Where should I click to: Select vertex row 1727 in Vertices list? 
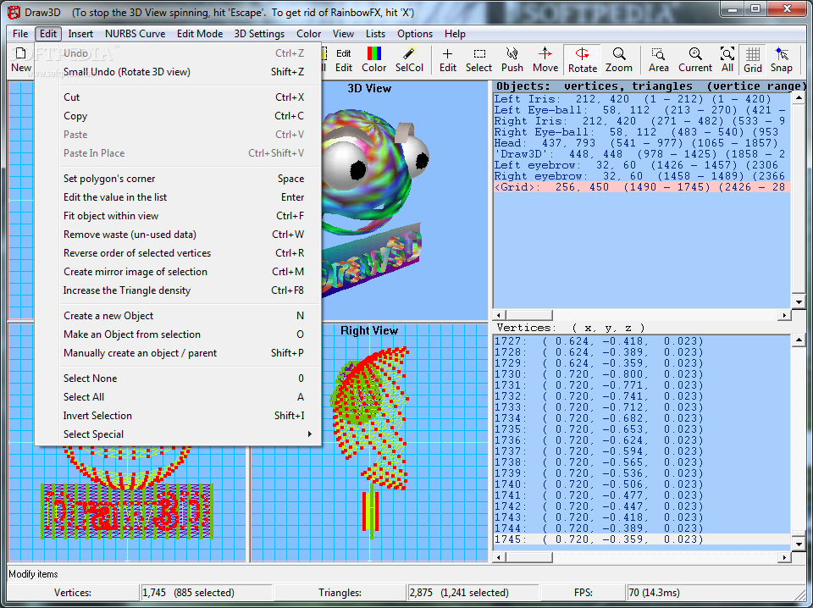pyautogui.click(x=642, y=341)
